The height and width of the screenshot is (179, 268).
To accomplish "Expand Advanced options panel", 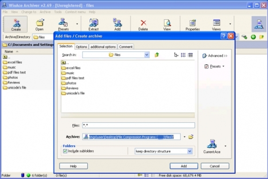I will [x=215, y=56].
